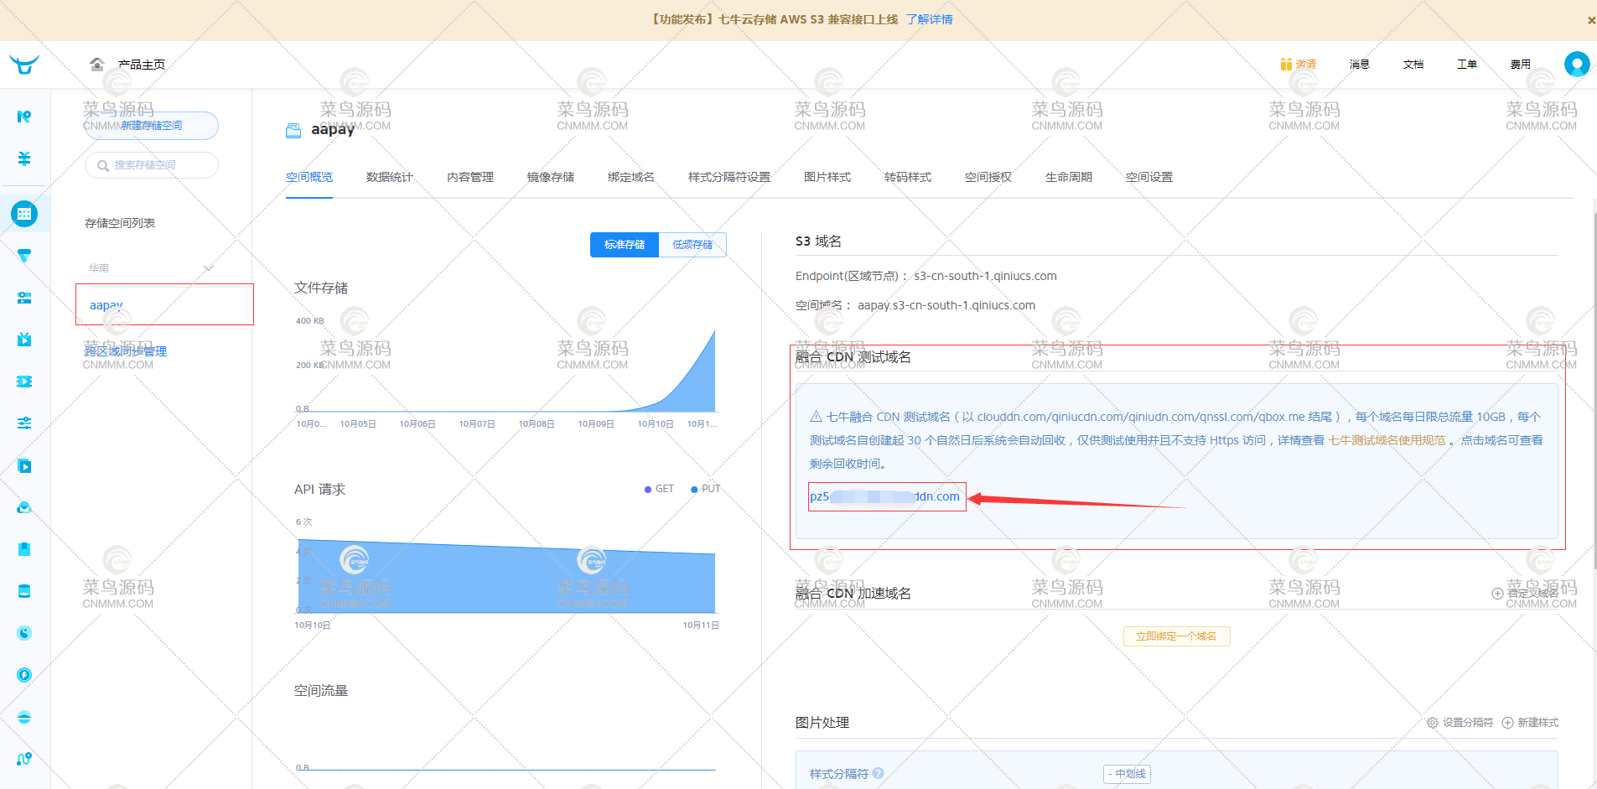
Task: Open the half-circle sidebar icon
Action: tap(24, 717)
